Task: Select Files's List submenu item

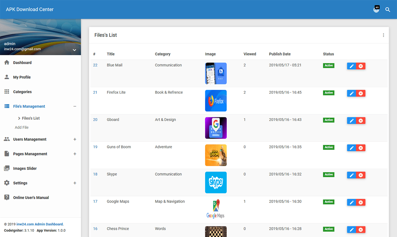Action: [31, 118]
